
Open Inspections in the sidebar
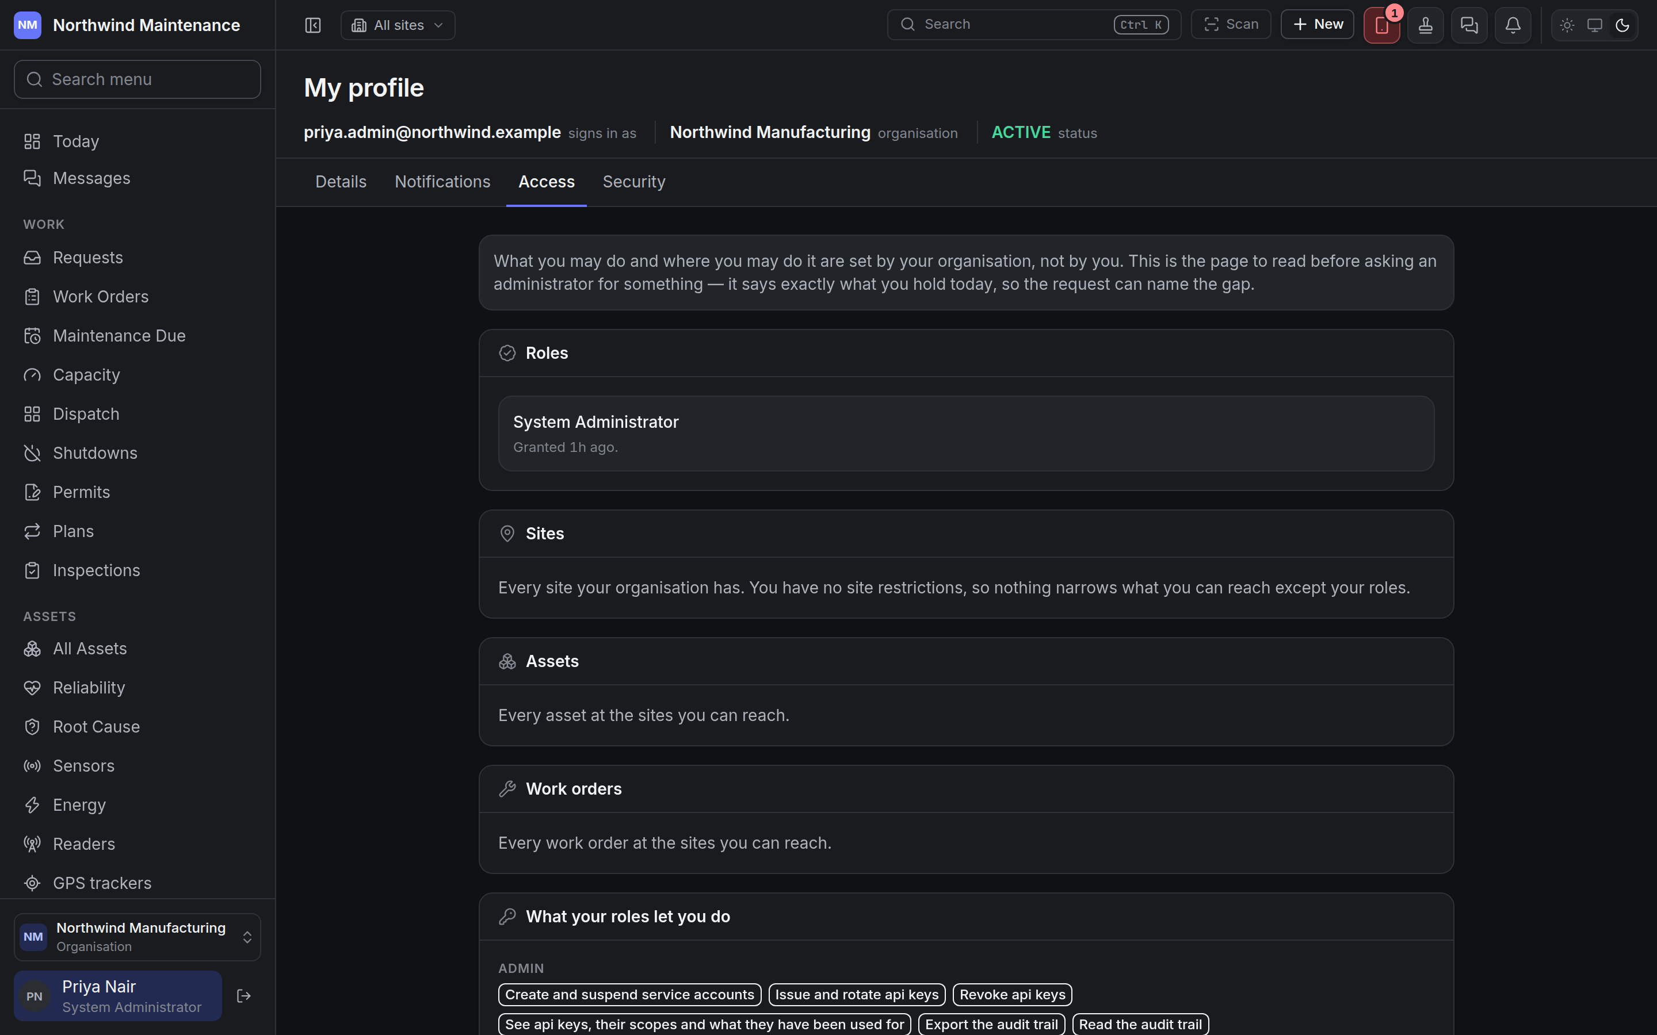[x=138, y=570]
